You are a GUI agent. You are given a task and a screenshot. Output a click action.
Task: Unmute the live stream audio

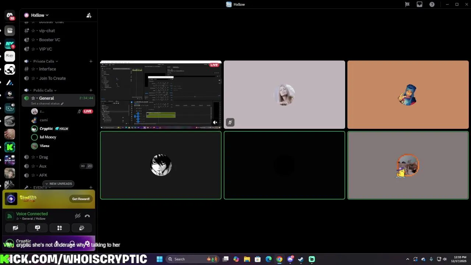pyautogui.click(x=215, y=123)
